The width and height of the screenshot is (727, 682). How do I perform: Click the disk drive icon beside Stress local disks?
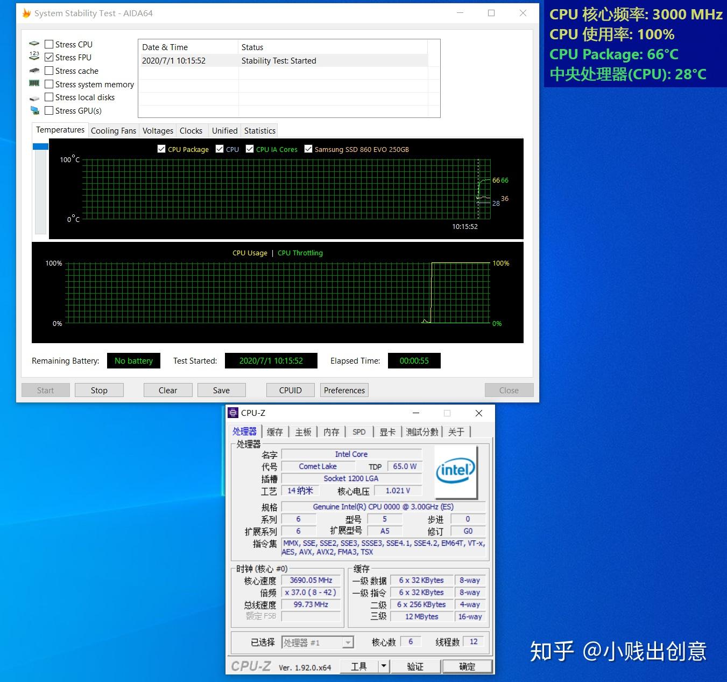tap(34, 98)
